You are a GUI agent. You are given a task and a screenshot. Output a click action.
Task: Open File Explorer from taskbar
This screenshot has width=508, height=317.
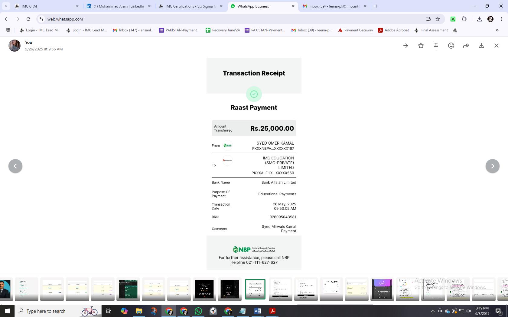pos(139,311)
